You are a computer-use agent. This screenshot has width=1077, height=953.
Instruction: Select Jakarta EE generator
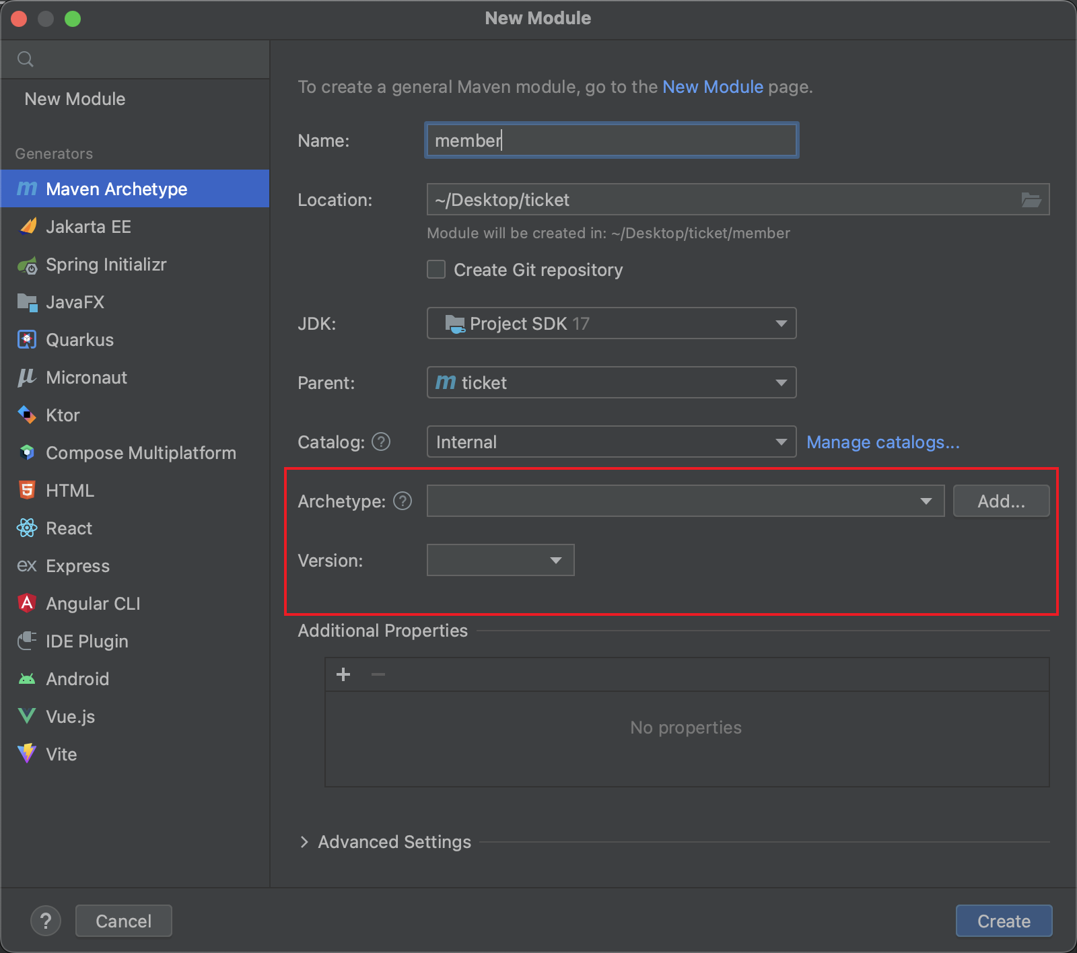click(88, 227)
